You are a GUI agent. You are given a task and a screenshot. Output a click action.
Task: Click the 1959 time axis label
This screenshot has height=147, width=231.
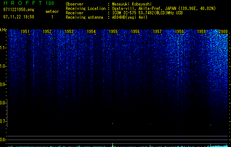tap(201, 32)
